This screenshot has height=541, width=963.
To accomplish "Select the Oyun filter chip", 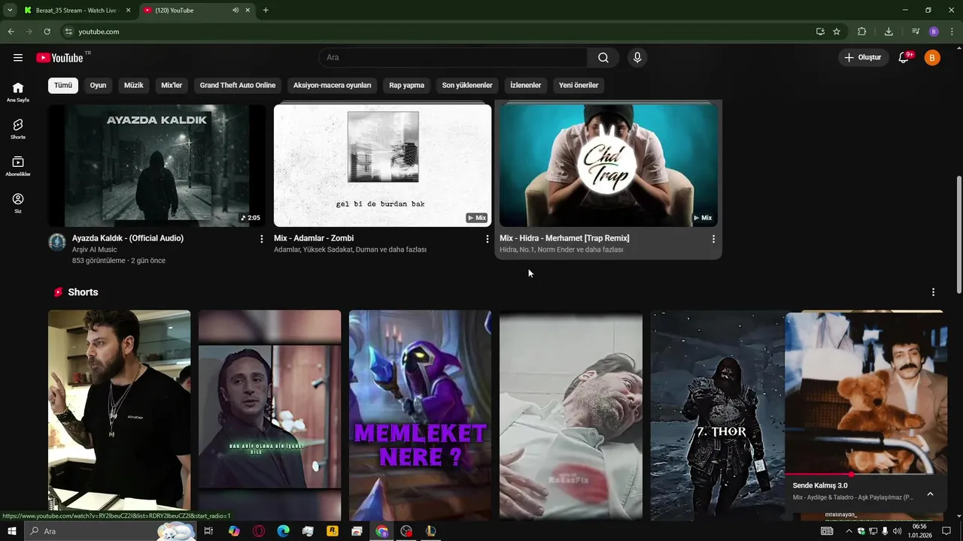I will 98,85.
